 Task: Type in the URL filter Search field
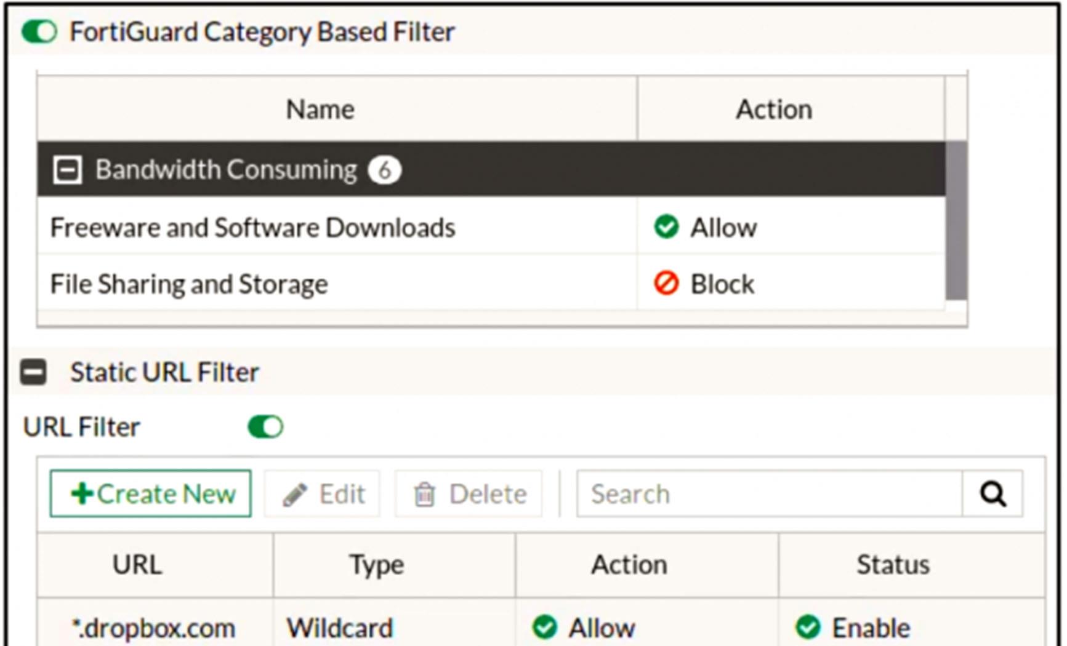(768, 494)
